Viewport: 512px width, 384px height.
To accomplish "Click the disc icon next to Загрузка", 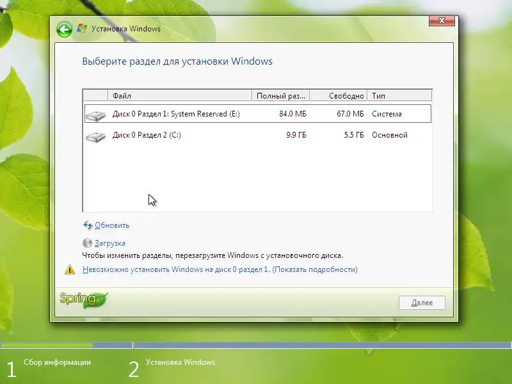I will [87, 243].
